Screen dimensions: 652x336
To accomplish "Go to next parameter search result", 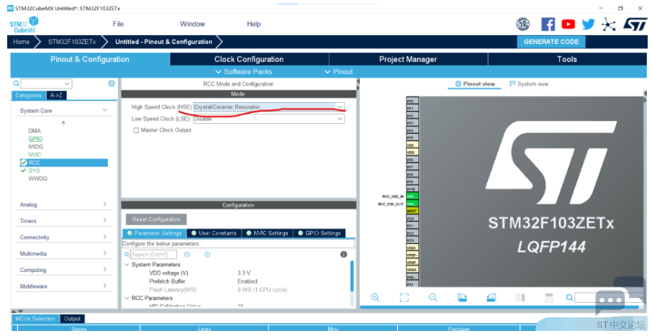I will tap(207, 255).
